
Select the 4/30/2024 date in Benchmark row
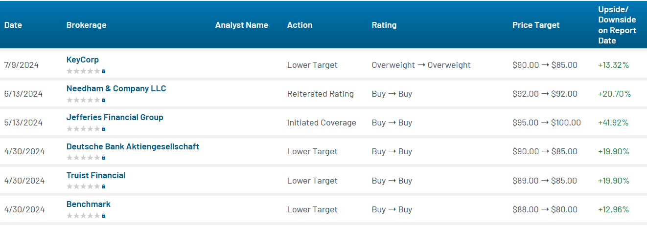pyautogui.click(x=24, y=209)
